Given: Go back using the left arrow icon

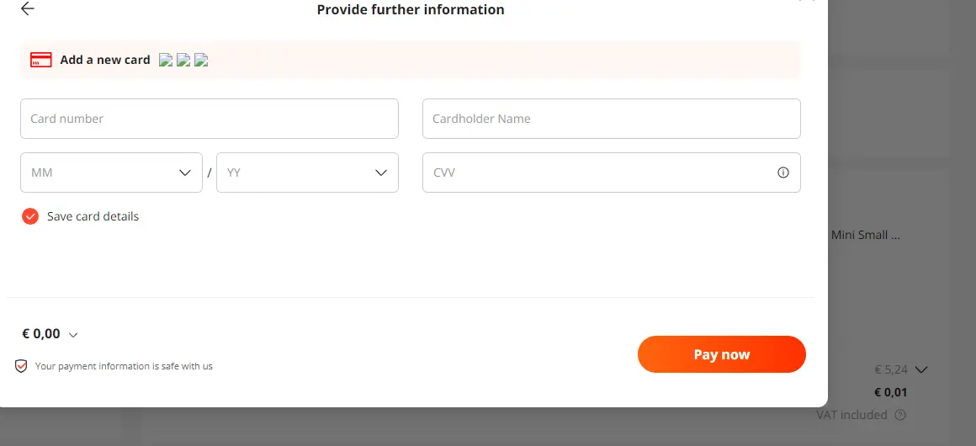Looking at the screenshot, I should 28,8.
